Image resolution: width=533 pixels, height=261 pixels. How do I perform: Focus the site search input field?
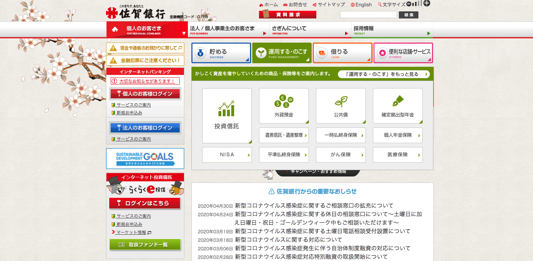coord(368,15)
